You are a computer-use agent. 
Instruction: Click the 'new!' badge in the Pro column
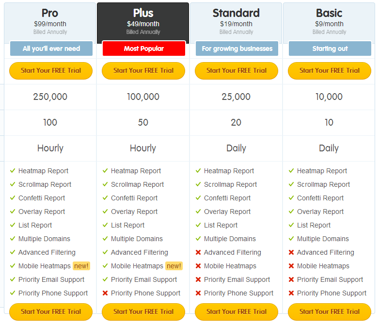81,266
